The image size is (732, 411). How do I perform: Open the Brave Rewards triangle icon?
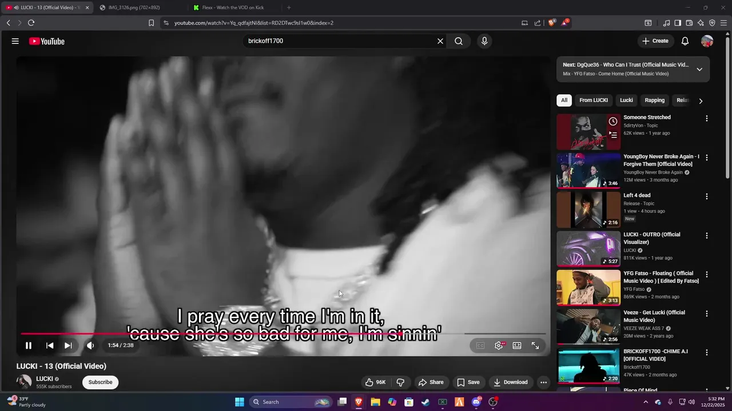point(564,23)
